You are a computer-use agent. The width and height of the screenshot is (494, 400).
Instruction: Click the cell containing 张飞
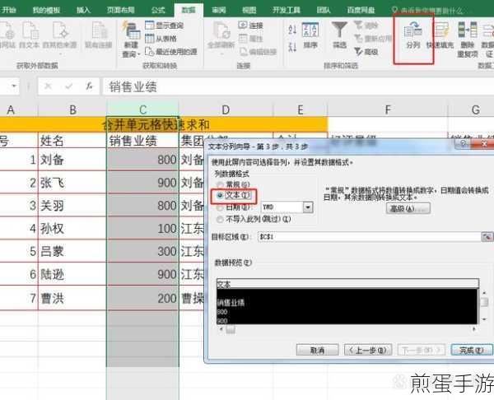point(72,183)
